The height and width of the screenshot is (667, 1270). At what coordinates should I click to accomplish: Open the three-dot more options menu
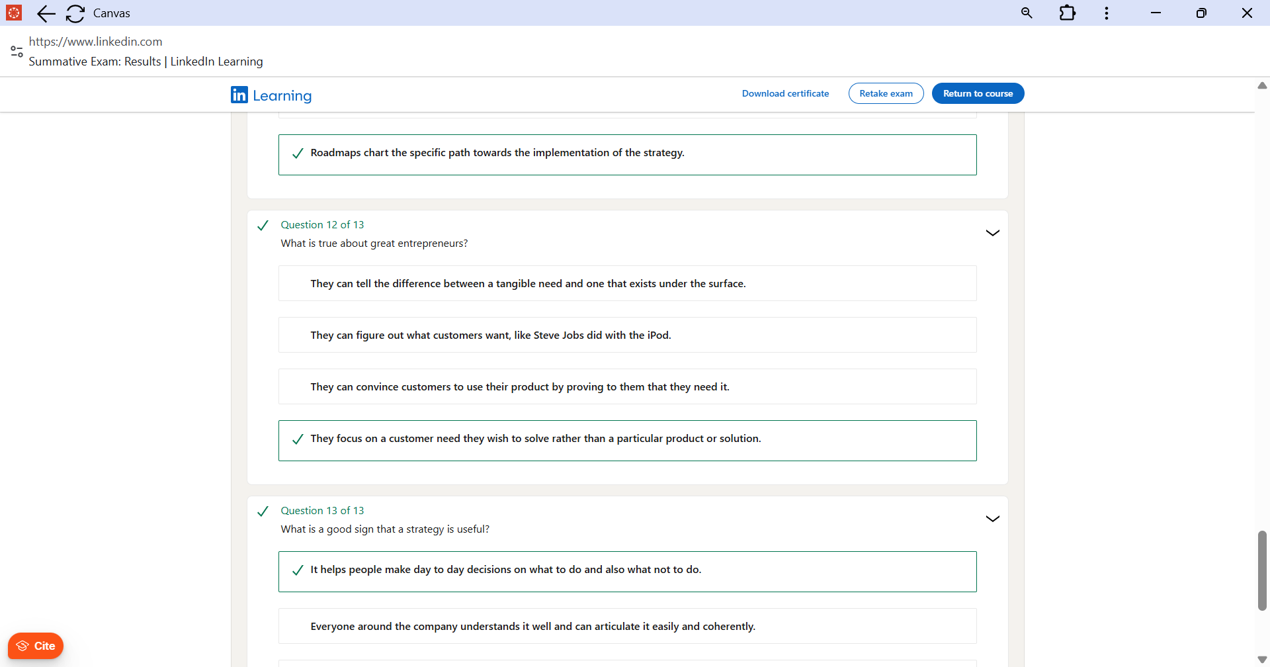tap(1107, 13)
